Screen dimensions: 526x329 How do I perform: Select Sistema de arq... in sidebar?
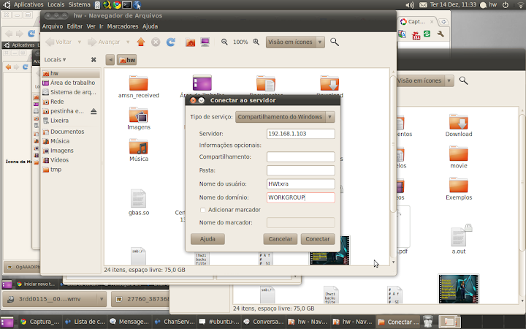[x=70, y=92]
